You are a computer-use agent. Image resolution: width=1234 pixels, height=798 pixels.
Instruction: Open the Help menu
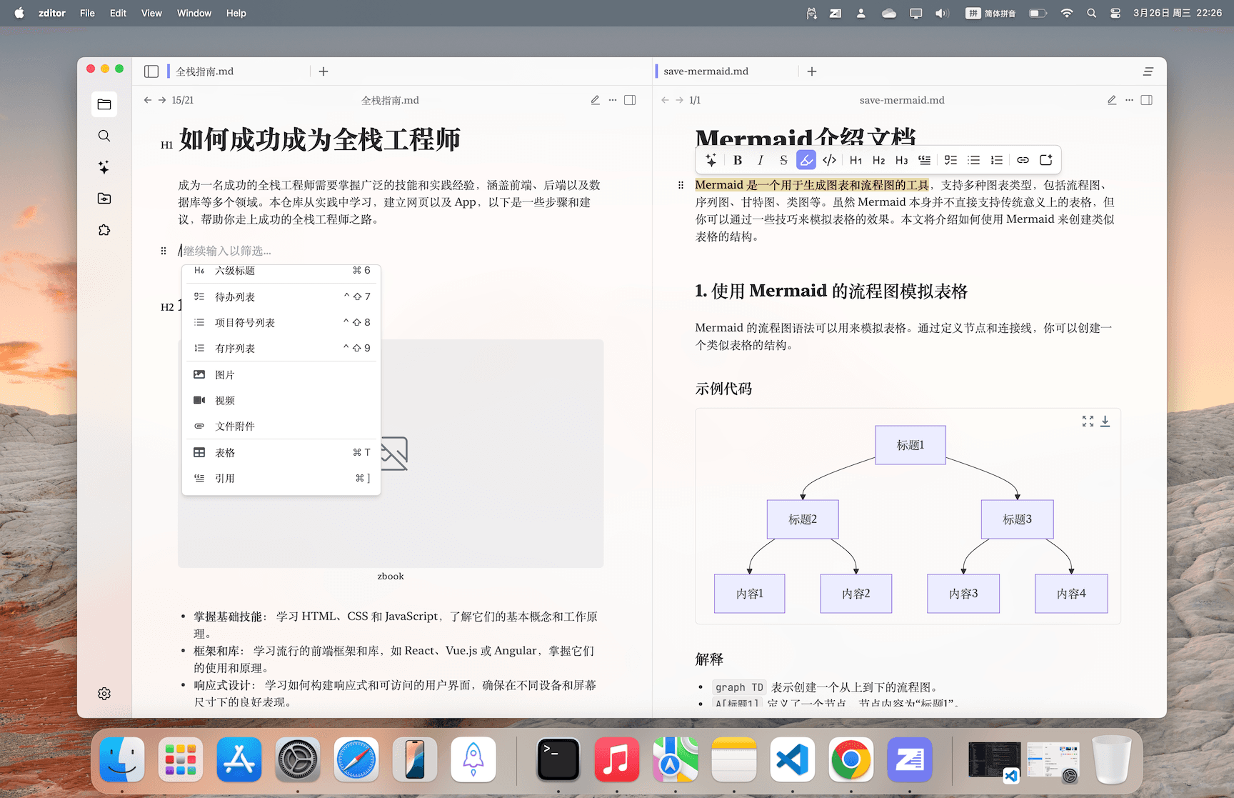point(236,13)
